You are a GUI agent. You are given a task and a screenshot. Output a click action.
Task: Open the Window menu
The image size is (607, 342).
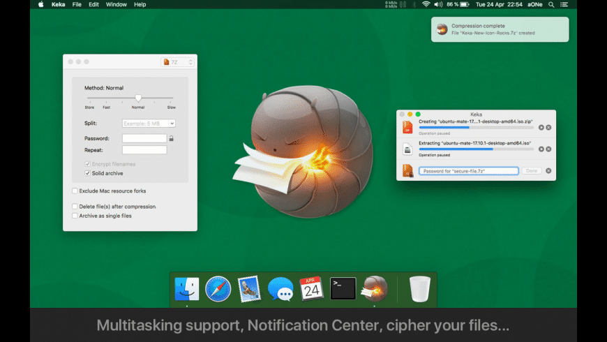coord(116,5)
